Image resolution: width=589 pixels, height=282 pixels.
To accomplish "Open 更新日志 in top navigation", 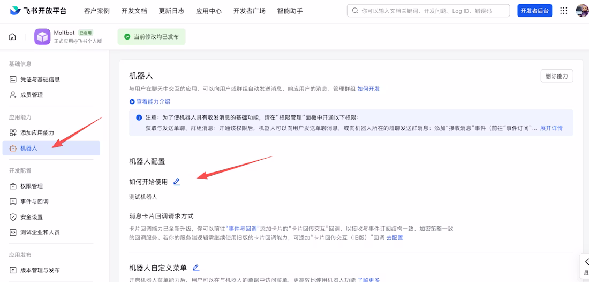I will tap(172, 11).
